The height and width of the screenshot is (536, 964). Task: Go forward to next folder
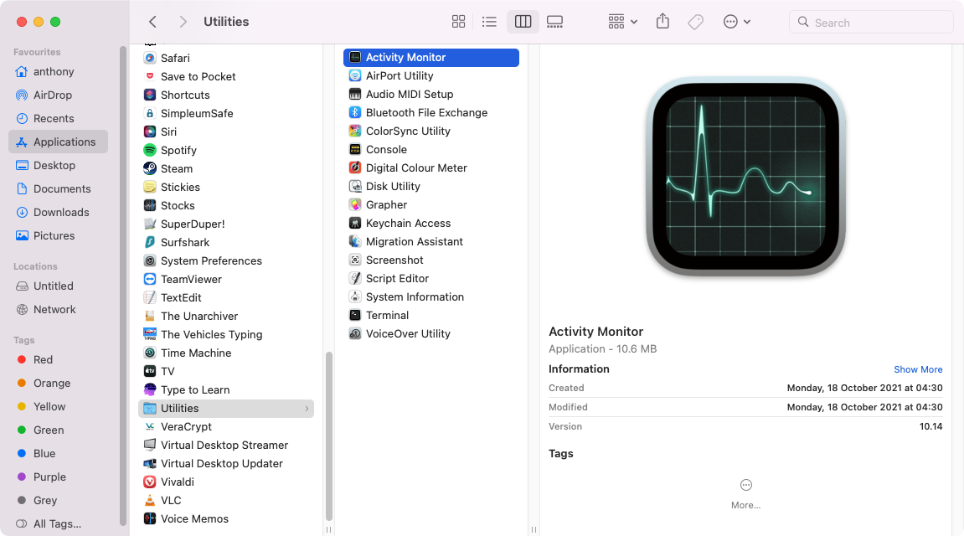pos(183,22)
